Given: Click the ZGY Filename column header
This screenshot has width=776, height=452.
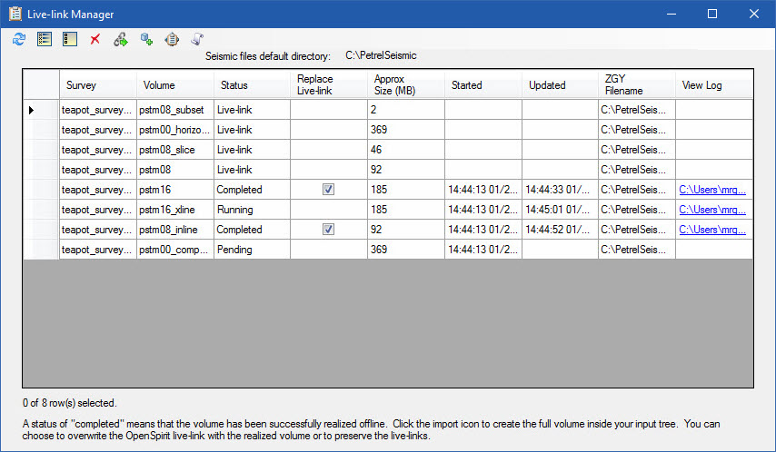Looking at the screenshot, I should pos(637,84).
